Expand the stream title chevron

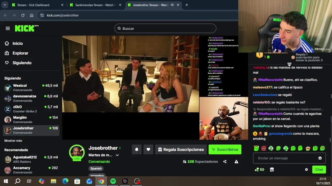117,155
